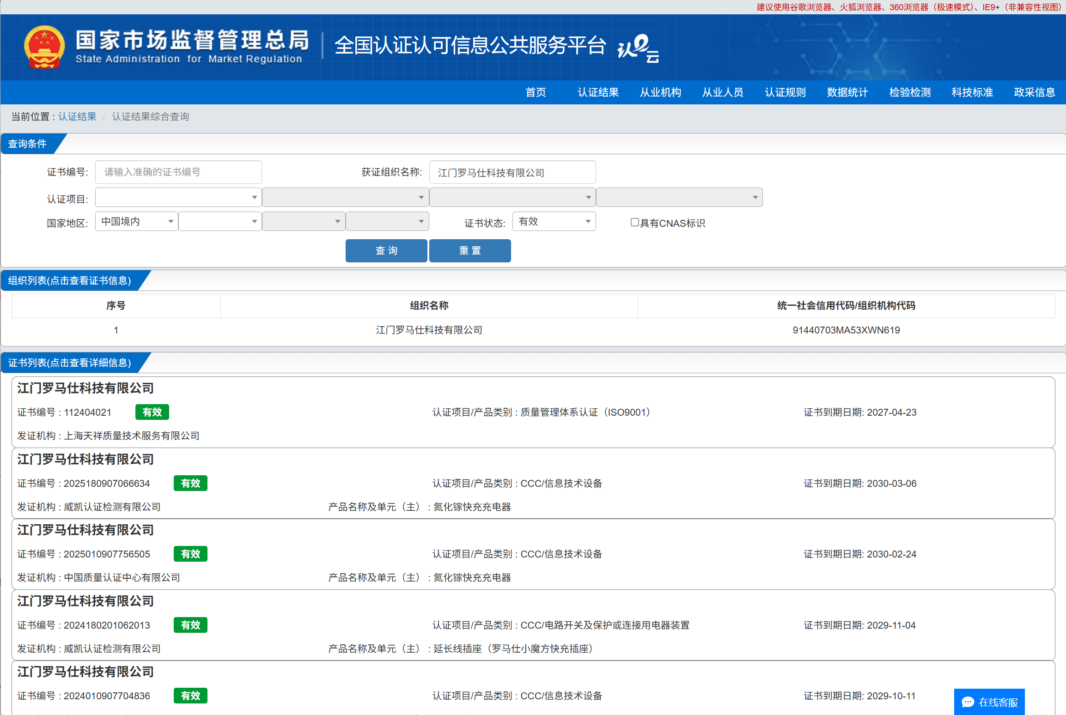Open the fourth 国家地区 region dropdown

coord(387,221)
